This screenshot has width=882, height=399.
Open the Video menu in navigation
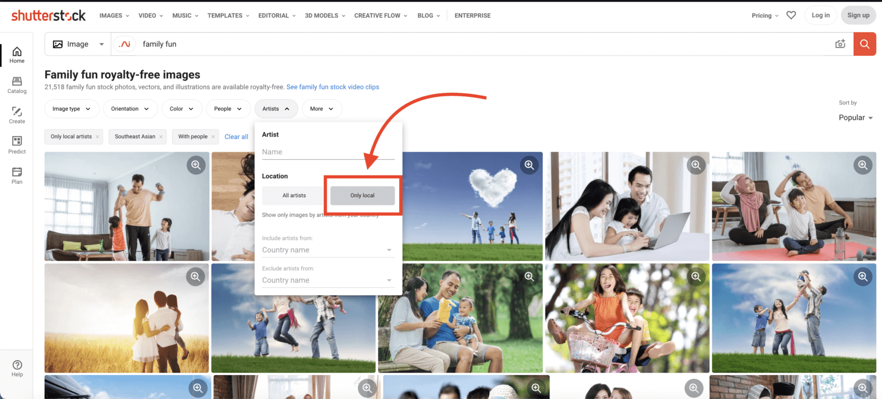150,15
